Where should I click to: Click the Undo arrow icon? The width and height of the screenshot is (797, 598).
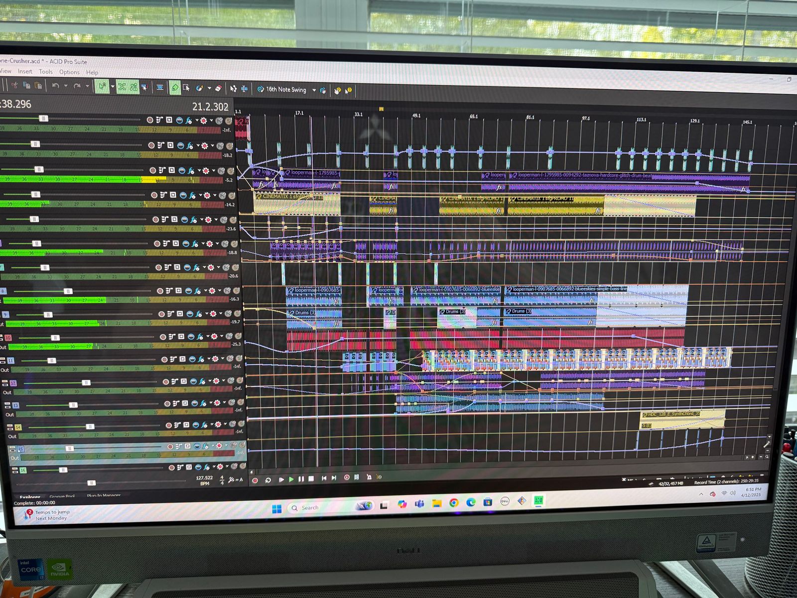[x=55, y=86]
